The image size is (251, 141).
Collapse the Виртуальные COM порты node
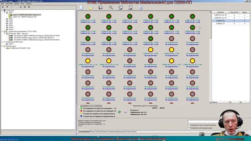pos(2,42)
